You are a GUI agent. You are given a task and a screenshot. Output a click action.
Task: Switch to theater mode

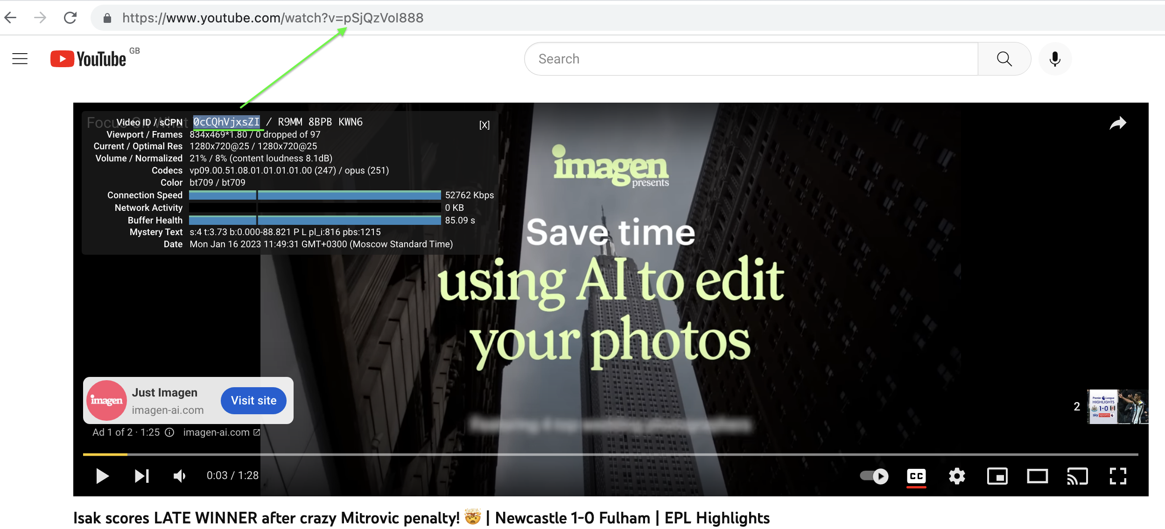pyautogui.click(x=1037, y=476)
